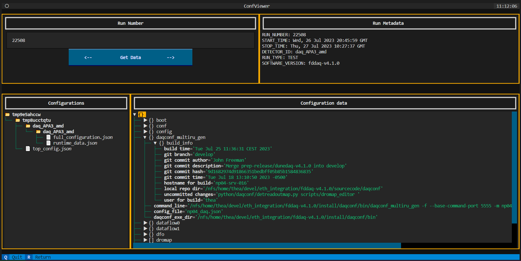The image size is (521, 261).
Task: Click the highlighted root braces node icon
Action: coord(142,114)
